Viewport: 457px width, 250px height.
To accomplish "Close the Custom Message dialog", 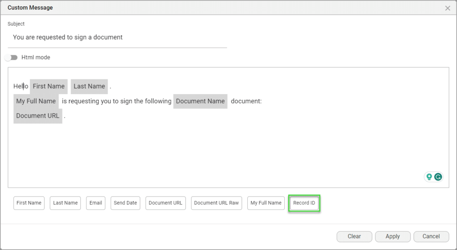I will pyautogui.click(x=448, y=8).
